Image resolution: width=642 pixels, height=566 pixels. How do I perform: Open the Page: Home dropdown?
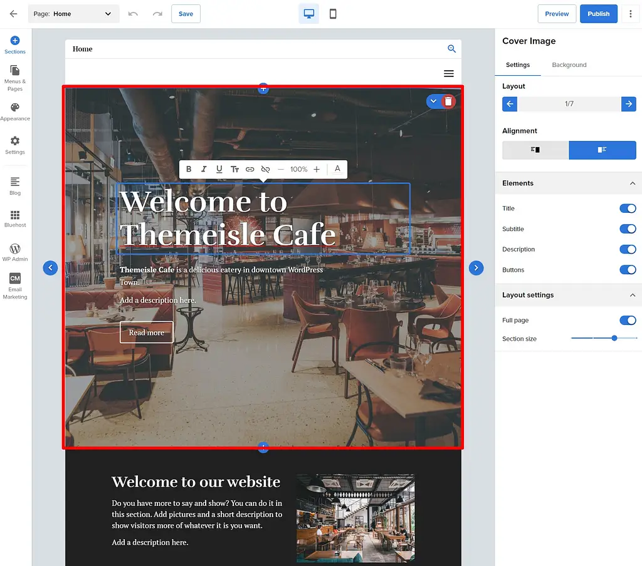73,13
